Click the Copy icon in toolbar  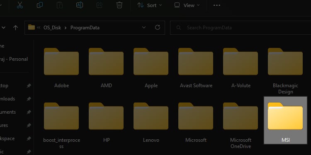pos(40,5)
